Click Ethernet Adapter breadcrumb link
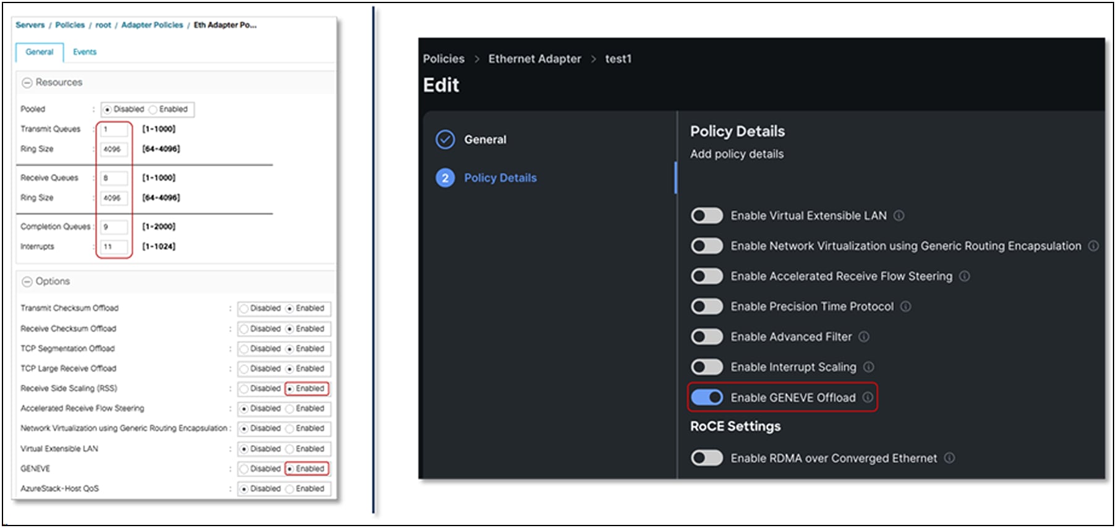Image resolution: width=1116 pixels, height=528 pixels. click(x=535, y=59)
